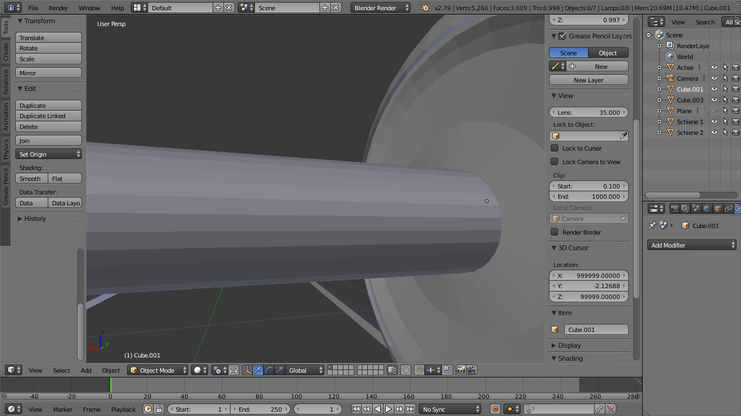This screenshot has height=416, width=741.
Task: Enable Lock Camera to View checkbox
Action: coord(554,162)
